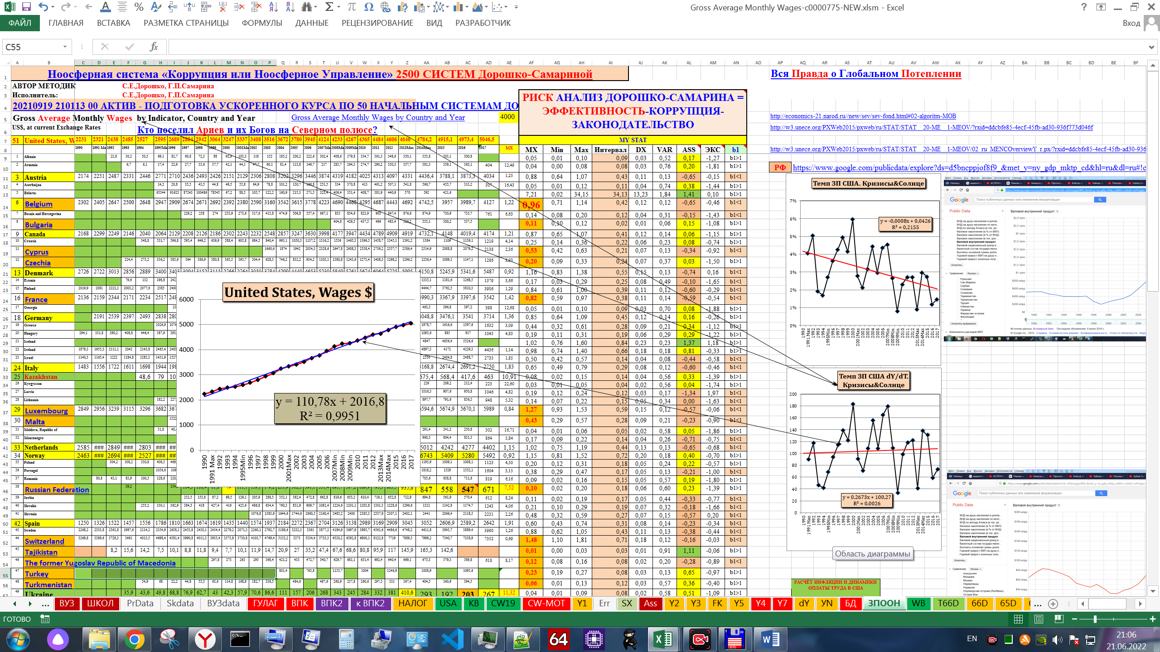The width and height of the screenshot is (1160, 652).
Task: Open Customize Quick Access Toolbar dropdown
Action: [x=516, y=7]
